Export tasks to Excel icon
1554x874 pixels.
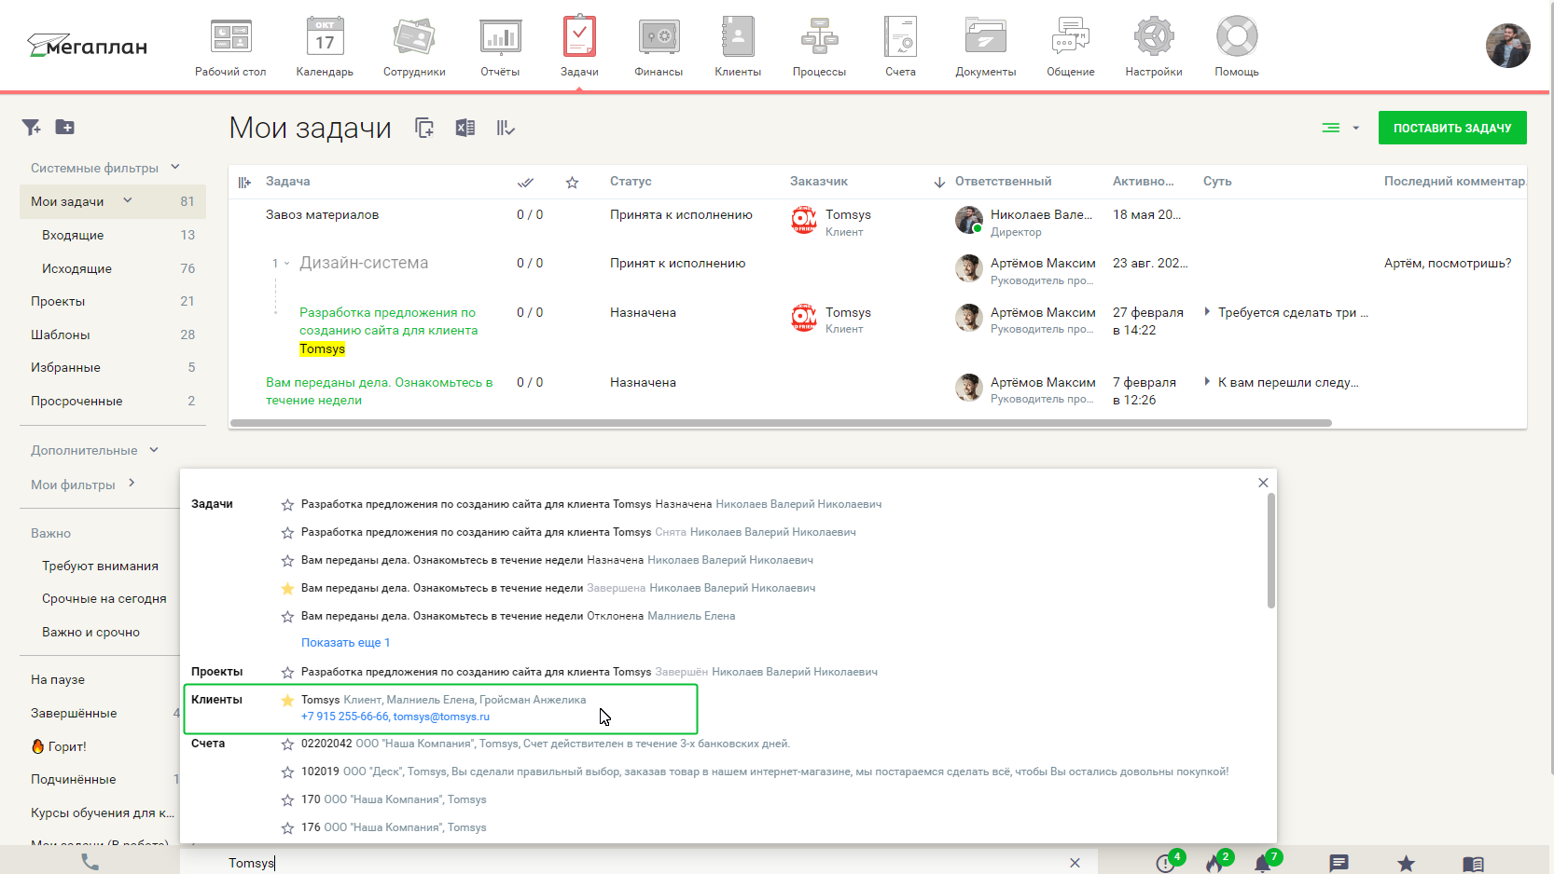[465, 129]
